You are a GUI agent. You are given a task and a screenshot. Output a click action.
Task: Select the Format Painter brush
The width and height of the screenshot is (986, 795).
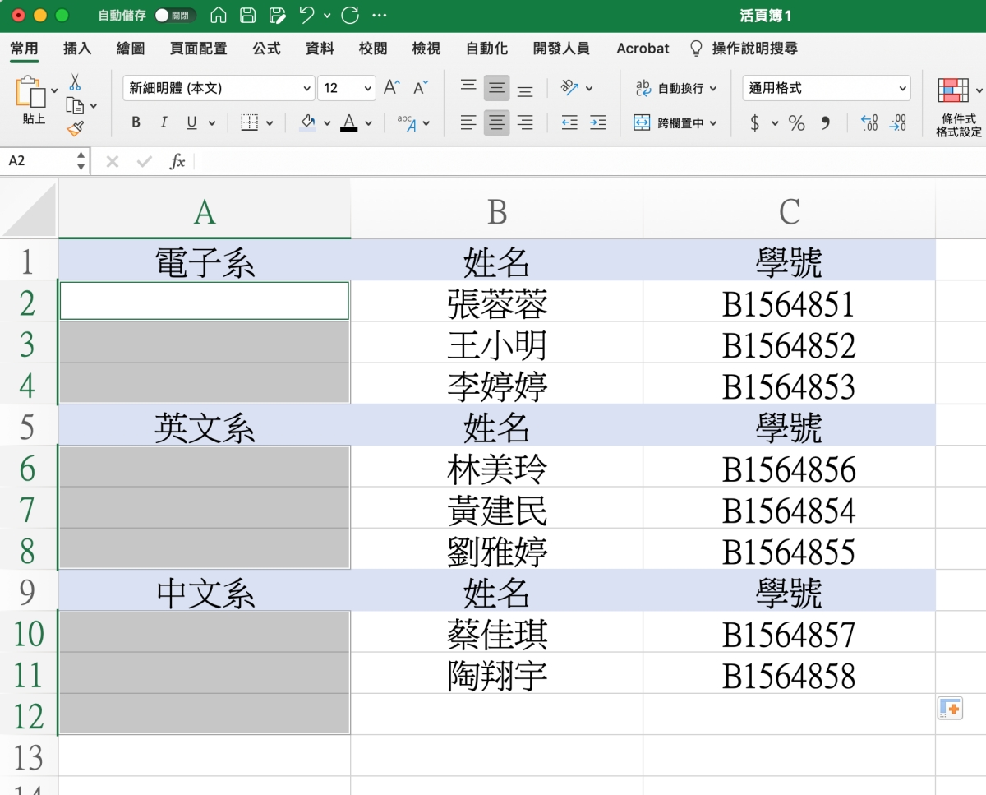coord(75,128)
